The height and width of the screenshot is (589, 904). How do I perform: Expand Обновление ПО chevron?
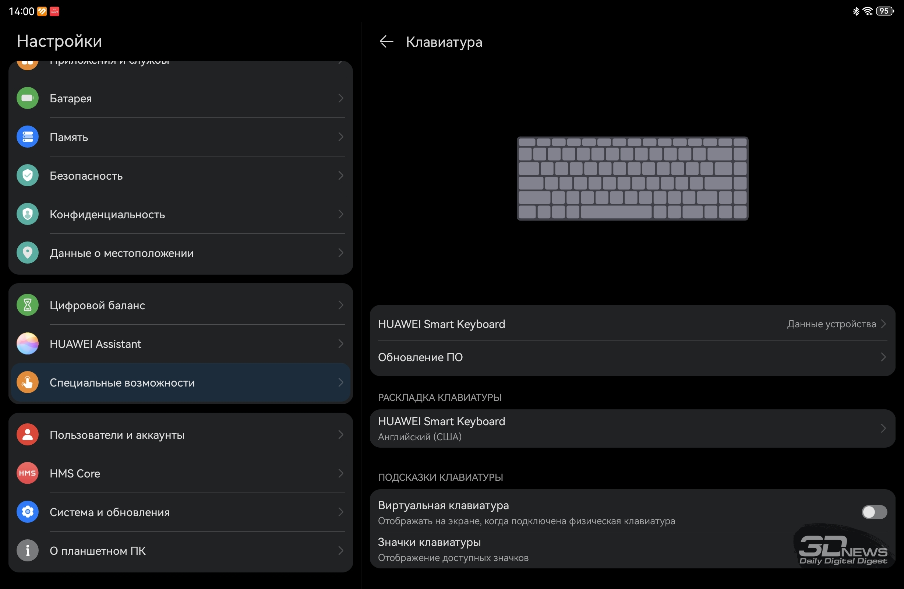click(883, 357)
